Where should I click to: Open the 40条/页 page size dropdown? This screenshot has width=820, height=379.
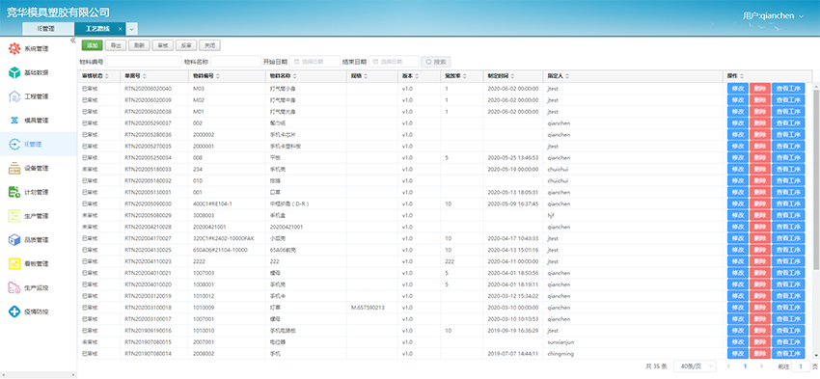click(695, 366)
